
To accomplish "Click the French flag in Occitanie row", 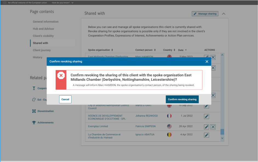I will point(169,116).
